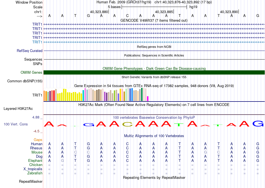The height and width of the screenshot is (188, 265).
Task: Click the Human Feb. 2009 (GRCh37/hg19) assembly text
Action: coord(124,2)
